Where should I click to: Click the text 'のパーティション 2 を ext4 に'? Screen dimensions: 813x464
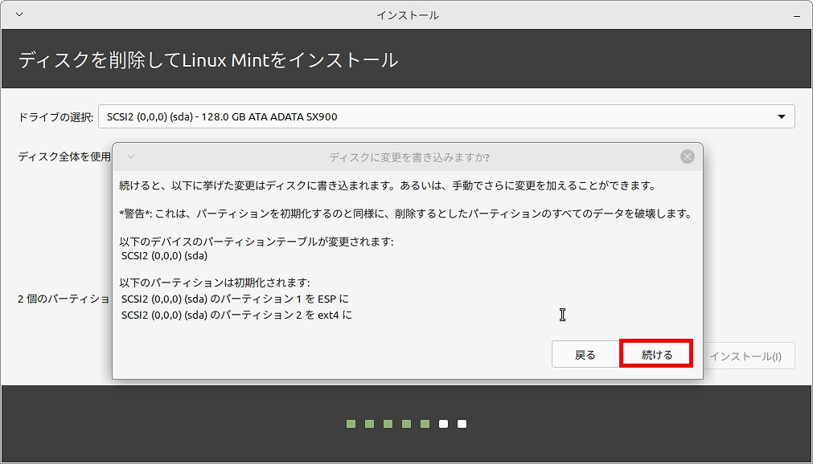[281, 315]
